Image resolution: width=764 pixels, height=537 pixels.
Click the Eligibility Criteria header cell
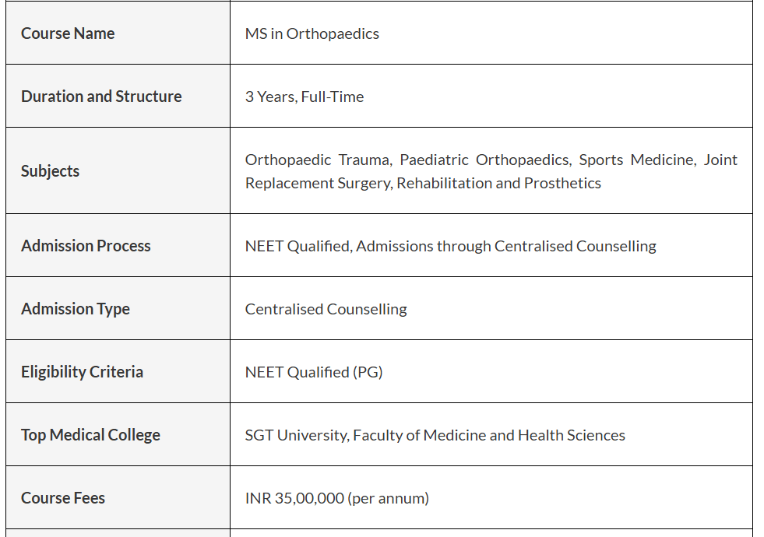(x=82, y=372)
